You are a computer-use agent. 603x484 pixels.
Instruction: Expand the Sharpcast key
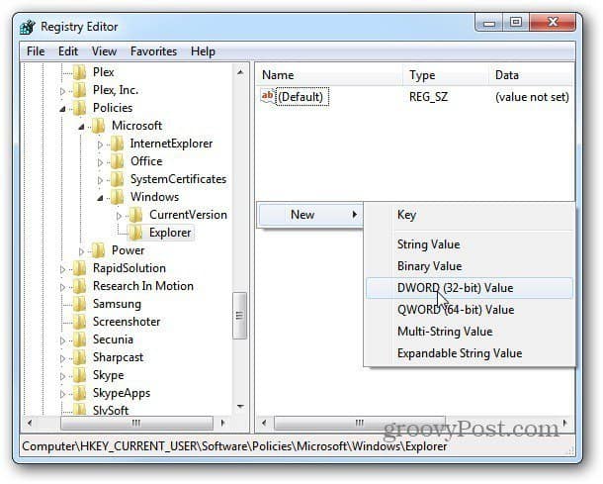(x=62, y=359)
